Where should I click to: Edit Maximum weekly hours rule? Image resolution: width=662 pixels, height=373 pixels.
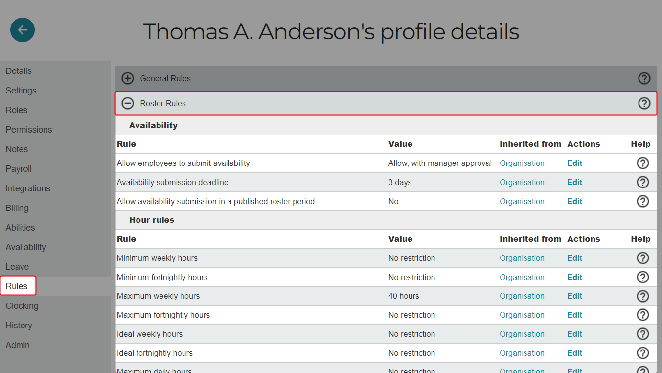575,296
